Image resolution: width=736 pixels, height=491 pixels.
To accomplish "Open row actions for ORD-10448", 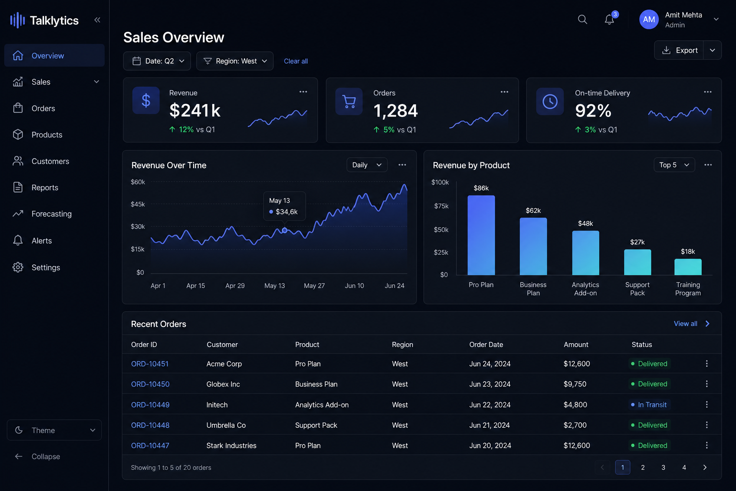I will tap(707, 425).
